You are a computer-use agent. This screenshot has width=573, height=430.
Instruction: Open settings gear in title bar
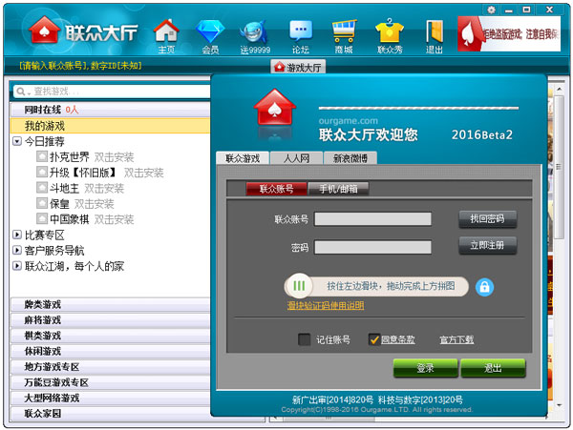tap(491, 10)
